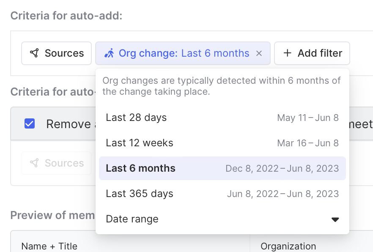Click the disabled Sources button below

(57, 163)
